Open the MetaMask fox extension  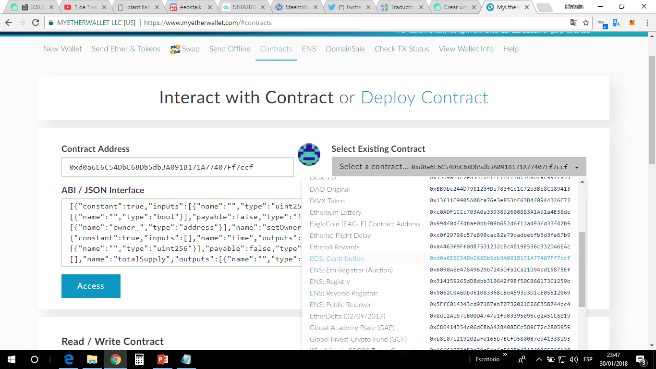[x=632, y=23]
